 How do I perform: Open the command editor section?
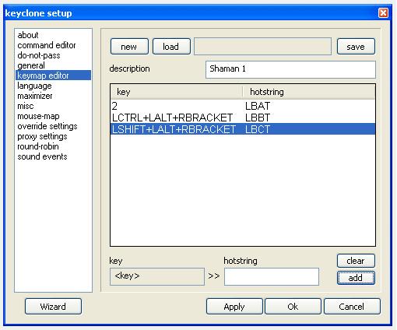[x=47, y=45]
